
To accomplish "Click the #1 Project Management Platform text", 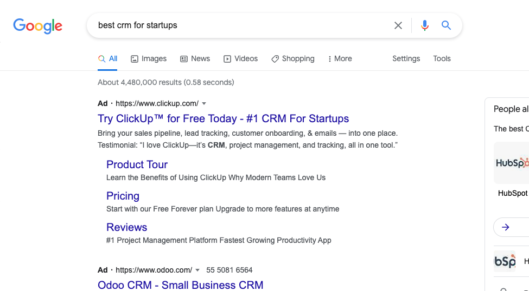I will pyautogui.click(x=219, y=240).
